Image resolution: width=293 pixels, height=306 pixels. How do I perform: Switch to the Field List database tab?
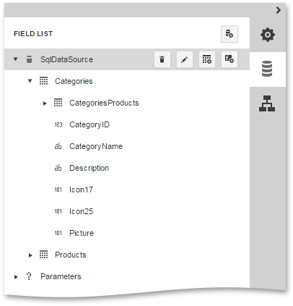coord(268,69)
